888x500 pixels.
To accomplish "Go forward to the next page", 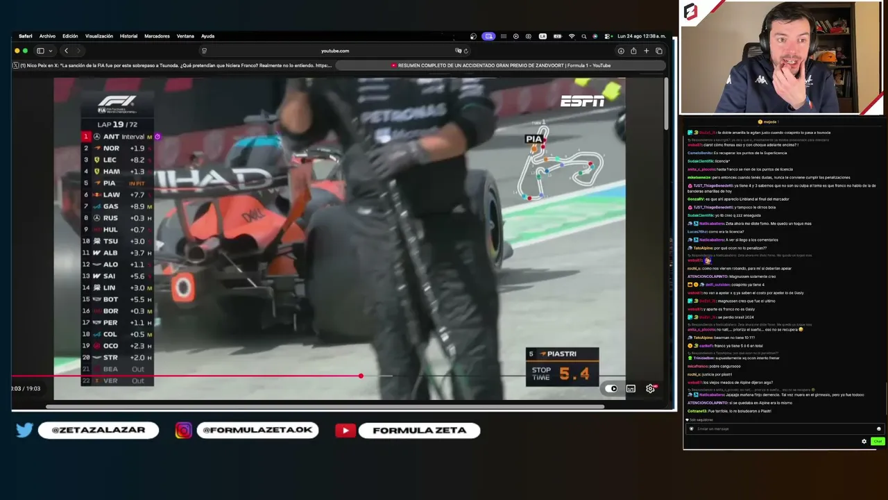I will [x=78, y=51].
